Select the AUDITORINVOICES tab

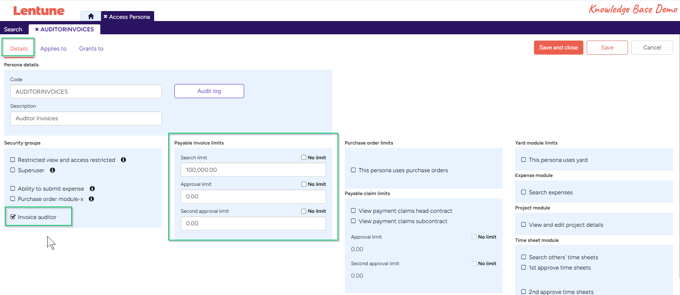pos(65,29)
